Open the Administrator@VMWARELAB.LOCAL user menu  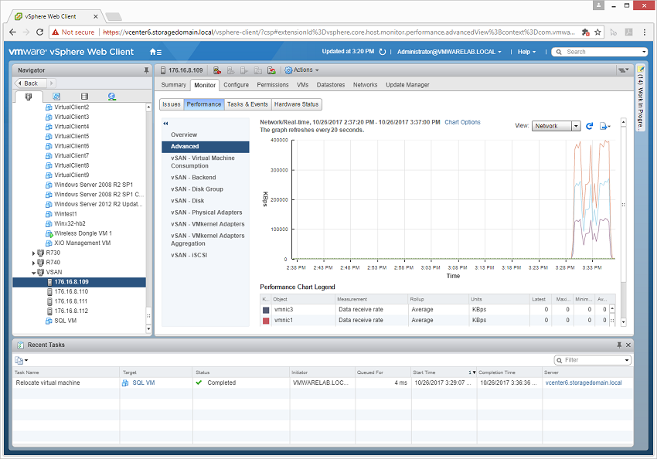[x=449, y=52]
